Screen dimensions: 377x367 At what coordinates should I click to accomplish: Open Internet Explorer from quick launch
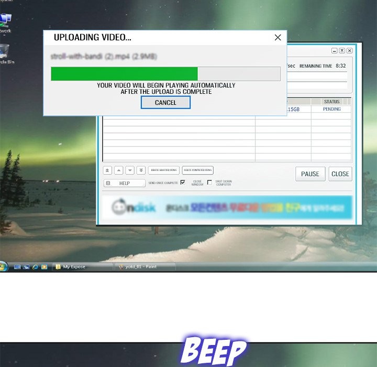35,267
